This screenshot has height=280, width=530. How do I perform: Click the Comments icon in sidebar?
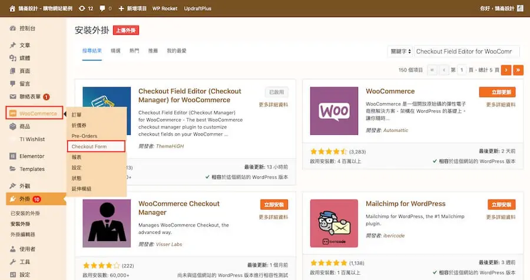13,84
